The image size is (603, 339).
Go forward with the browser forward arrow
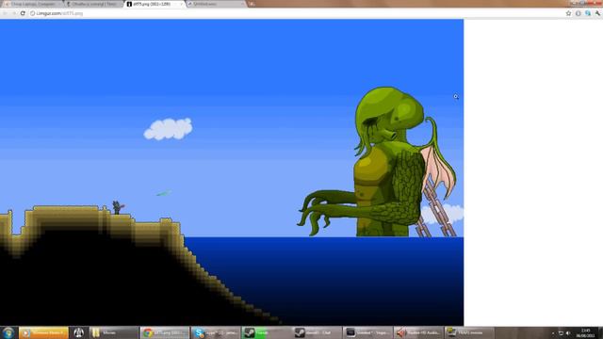click(x=14, y=13)
